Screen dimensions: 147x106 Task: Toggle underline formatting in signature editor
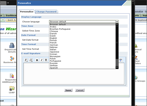(x=46, y=60)
